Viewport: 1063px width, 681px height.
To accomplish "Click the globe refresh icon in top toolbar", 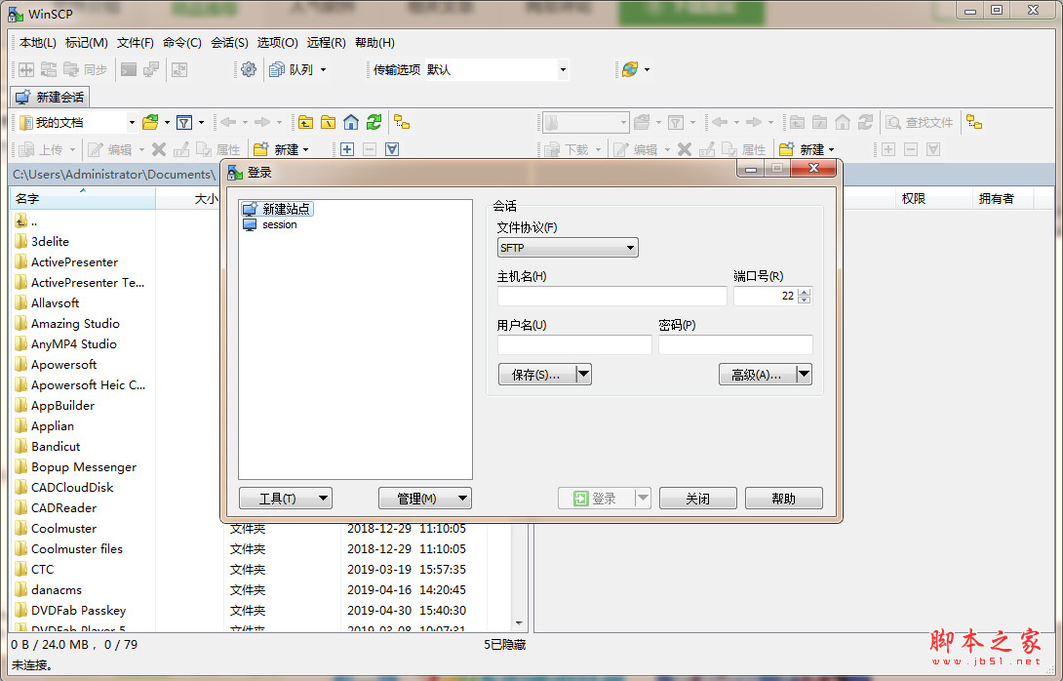I will click(630, 69).
